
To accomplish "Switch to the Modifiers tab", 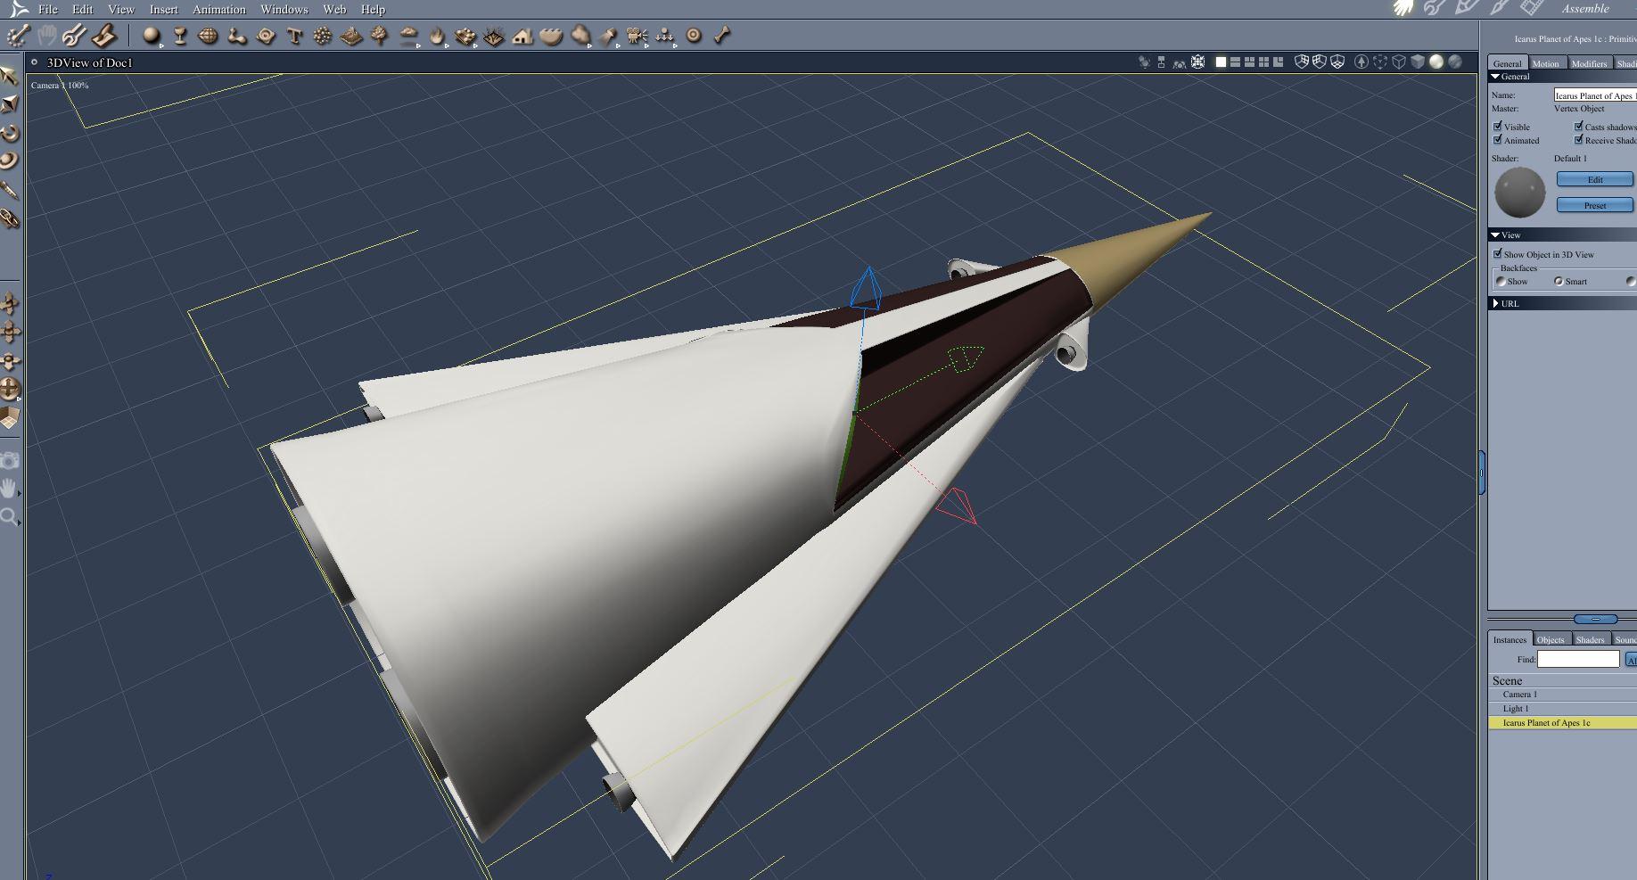I will (1589, 63).
